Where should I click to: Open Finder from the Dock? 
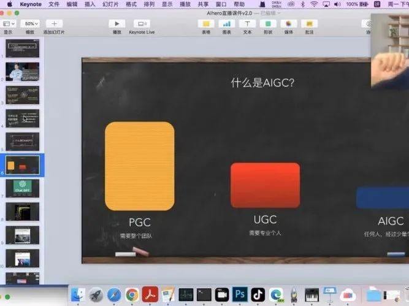pyautogui.click(x=78, y=294)
